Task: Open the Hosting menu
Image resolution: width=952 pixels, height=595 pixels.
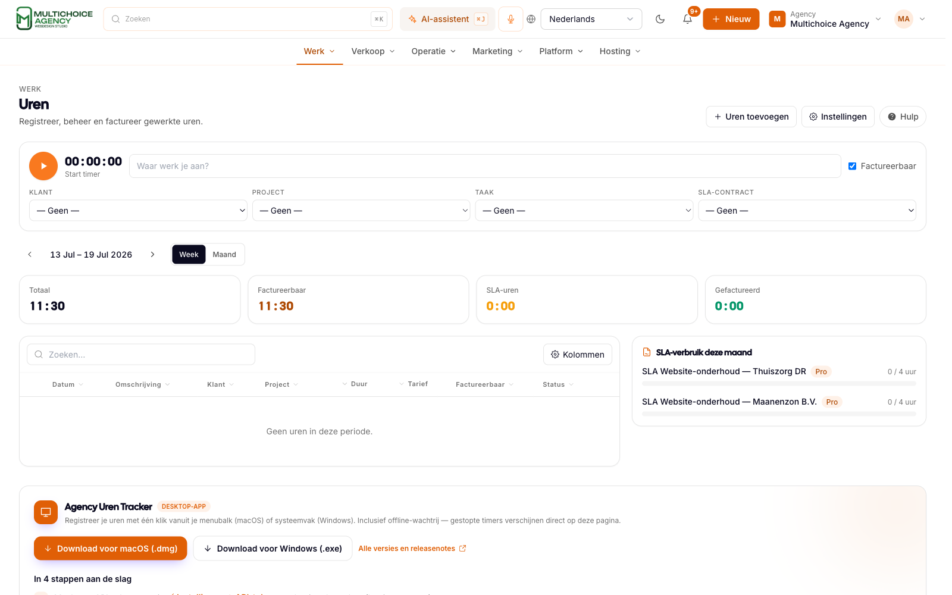Action: pos(620,51)
